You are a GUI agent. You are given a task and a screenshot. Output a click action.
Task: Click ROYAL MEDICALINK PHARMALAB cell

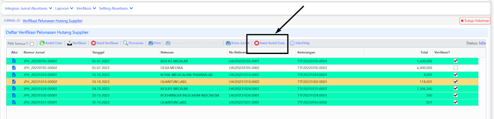tap(186, 75)
